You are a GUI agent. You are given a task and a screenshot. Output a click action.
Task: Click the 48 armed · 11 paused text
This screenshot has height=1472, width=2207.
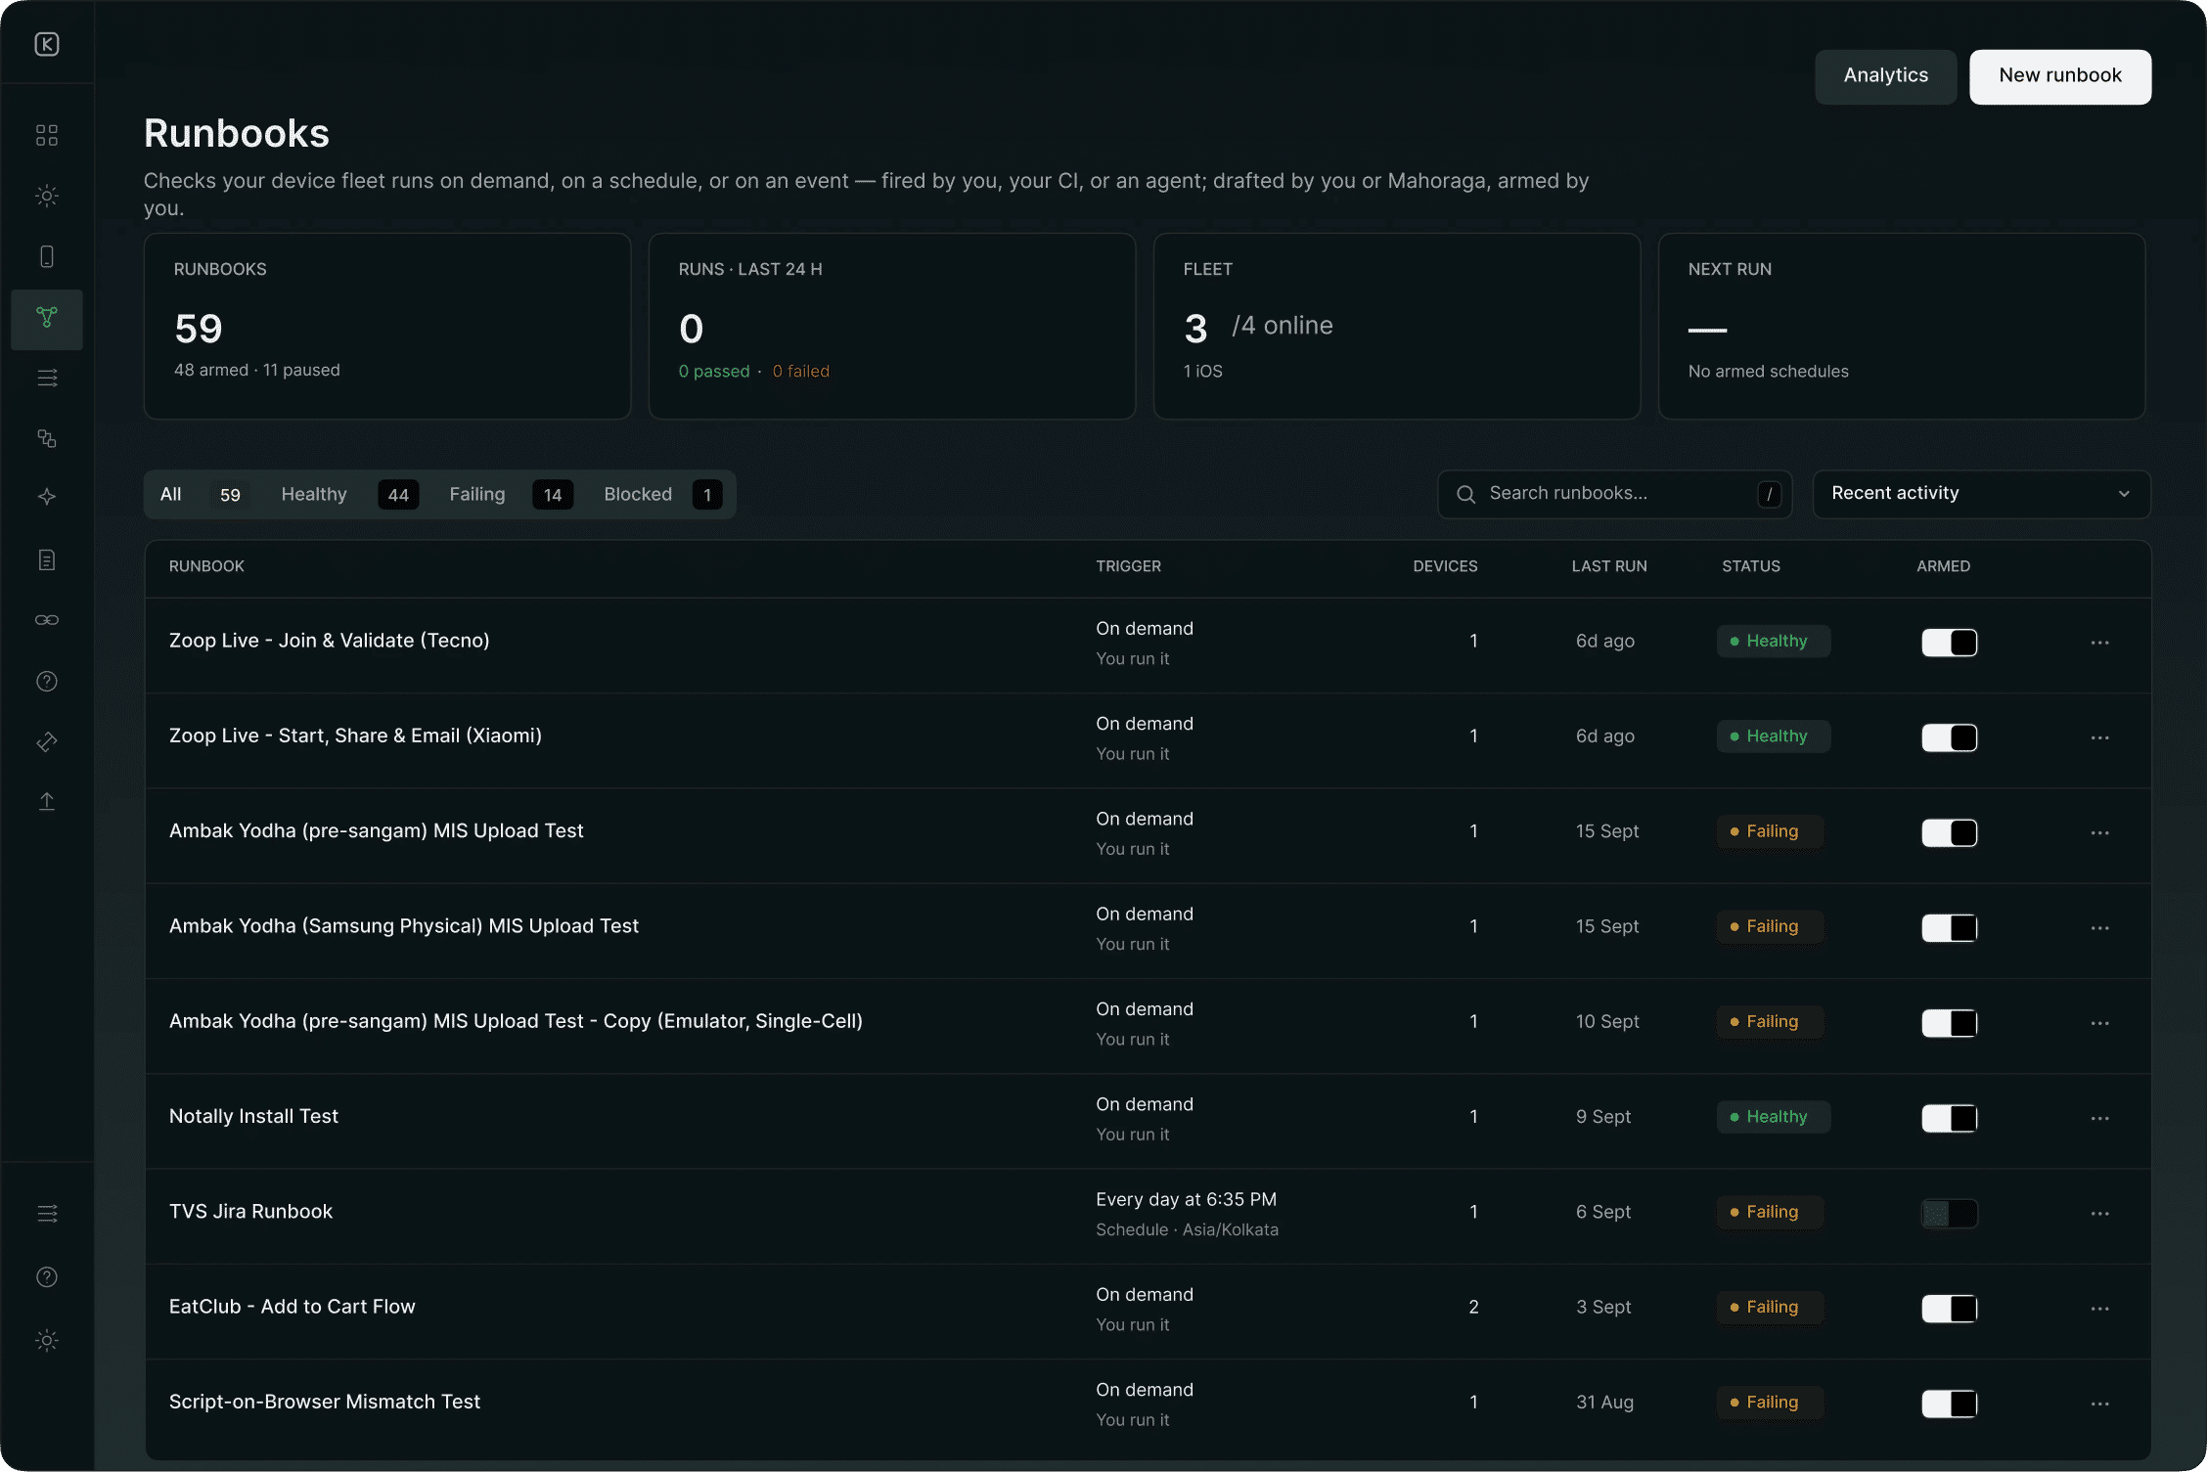[x=257, y=370]
